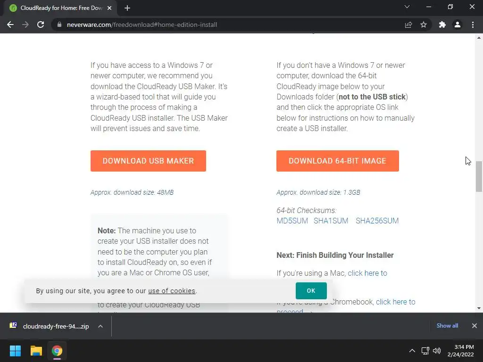The height and width of the screenshot is (362, 483).
Task: Open Chrome three-dot menu
Action: tap(473, 25)
